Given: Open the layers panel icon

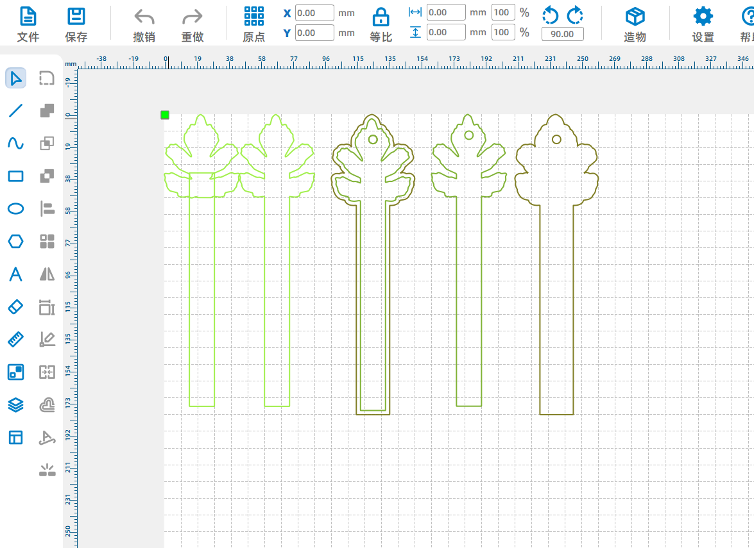Looking at the screenshot, I should click(15, 404).
